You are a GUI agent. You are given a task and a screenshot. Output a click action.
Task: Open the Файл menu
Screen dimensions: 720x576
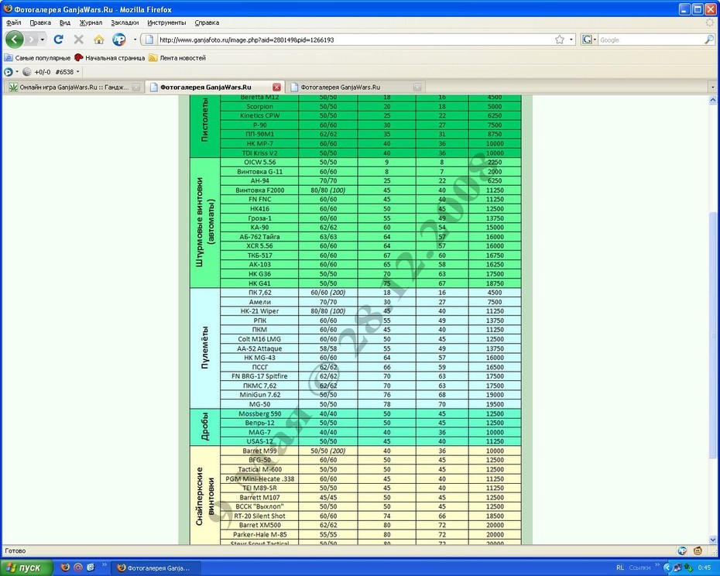tap(14, 22)
